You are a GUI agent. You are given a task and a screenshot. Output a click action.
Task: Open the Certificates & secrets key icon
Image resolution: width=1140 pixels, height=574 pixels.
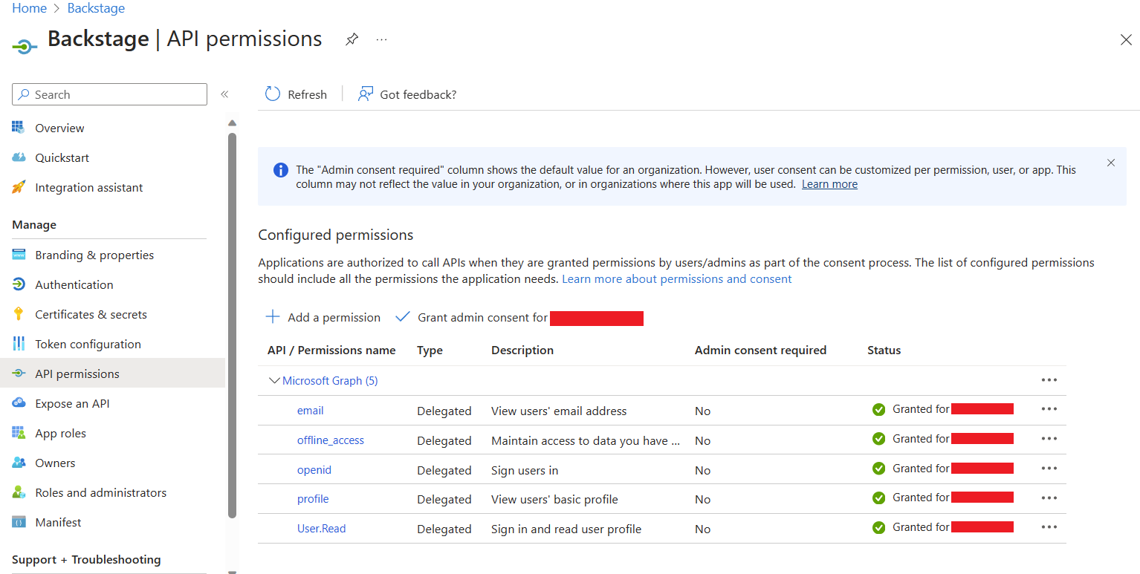(x=19, y=314)
